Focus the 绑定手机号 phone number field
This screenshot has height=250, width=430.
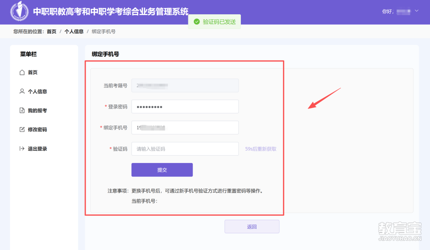point(185,128)
